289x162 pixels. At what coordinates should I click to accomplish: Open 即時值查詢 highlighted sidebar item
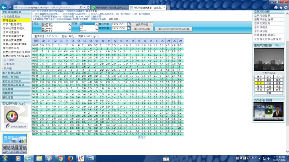(16, 20)
